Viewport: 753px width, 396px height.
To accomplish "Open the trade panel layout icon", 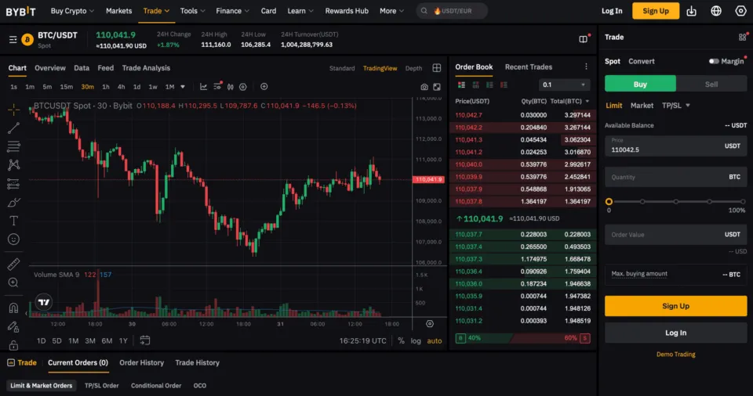I will pyautogui.click(x=743, y=37).
